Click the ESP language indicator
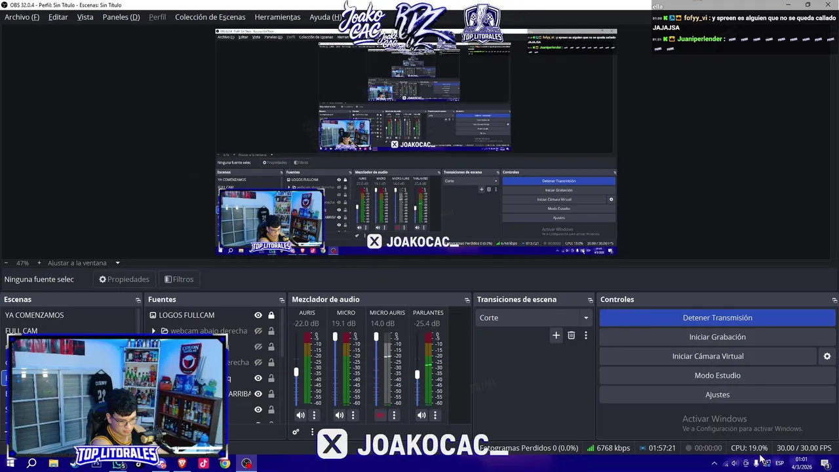The width and height of the screenshot is (839, 472). (779, 463)
